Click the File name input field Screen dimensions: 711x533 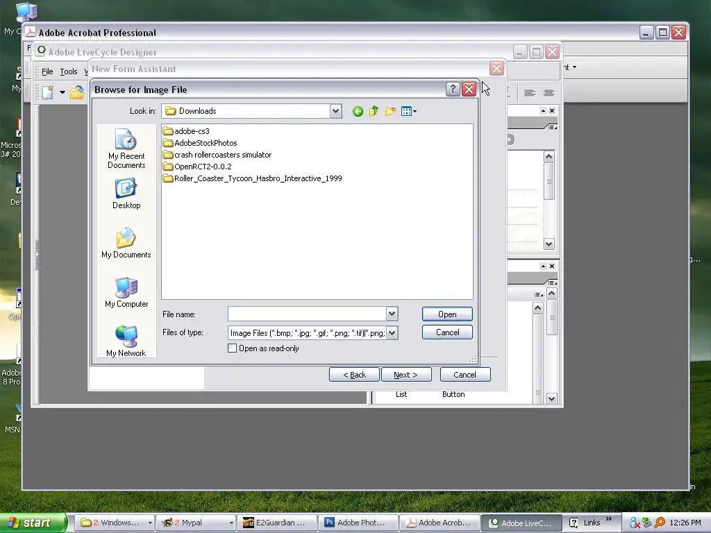[307, 314]
